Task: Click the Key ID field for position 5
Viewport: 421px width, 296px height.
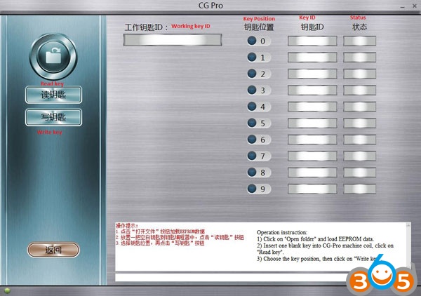Action: pos(312,123)
